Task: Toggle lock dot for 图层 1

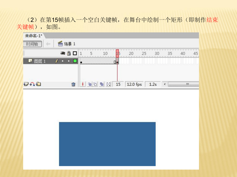Action: pyautogui.click(x=69, y=61)
